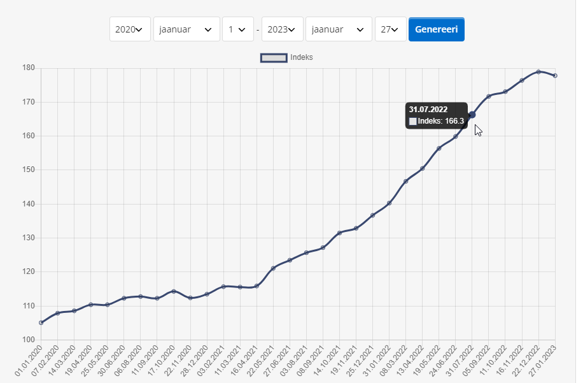Open the end month jaanuar dropdown
The width and height of the screenshot is (583, 383).
pos(339,29)
